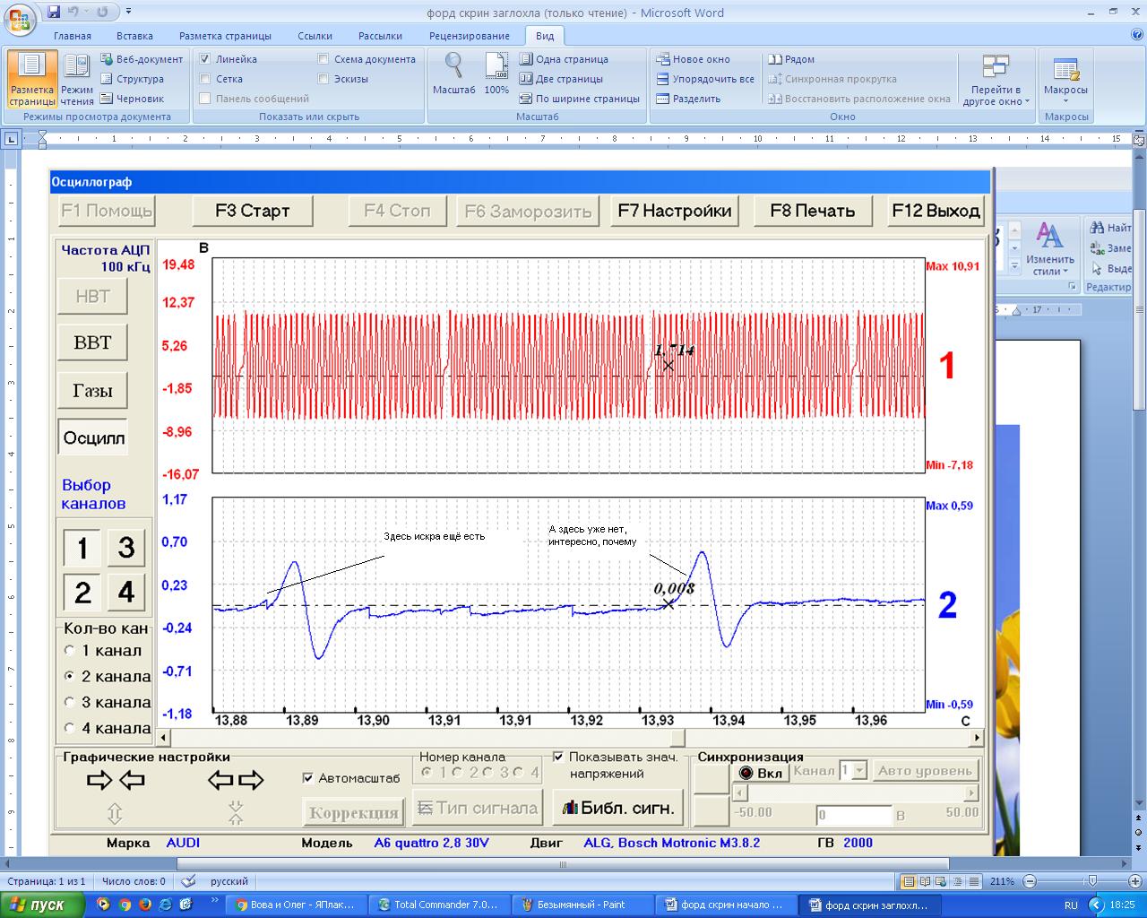Screen dimensions: 1147x918
Task: Click the пуск Start button
Action: (42, 905)
